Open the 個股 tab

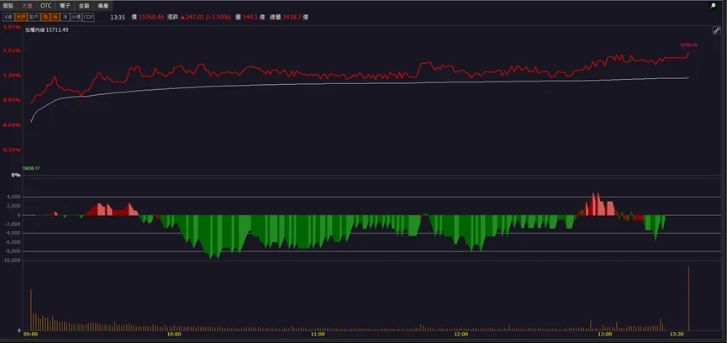(8, 6)
